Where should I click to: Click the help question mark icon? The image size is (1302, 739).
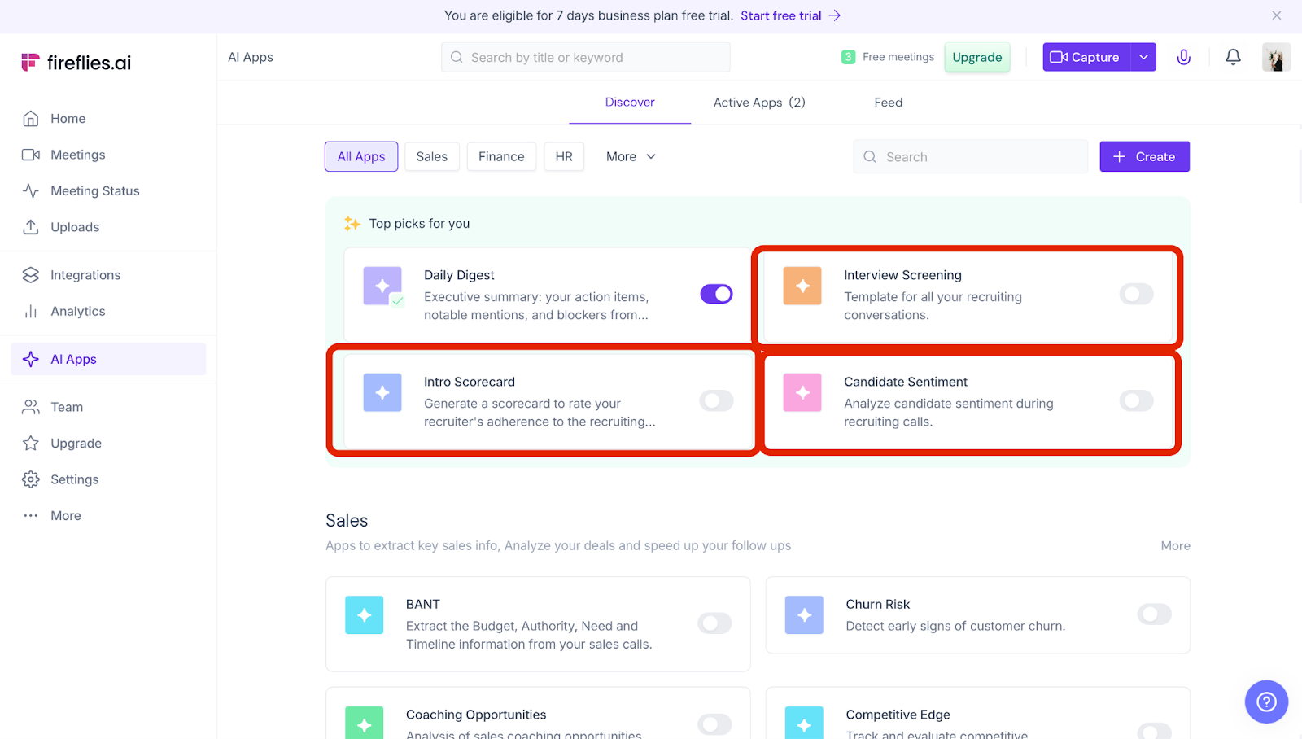1266,702
